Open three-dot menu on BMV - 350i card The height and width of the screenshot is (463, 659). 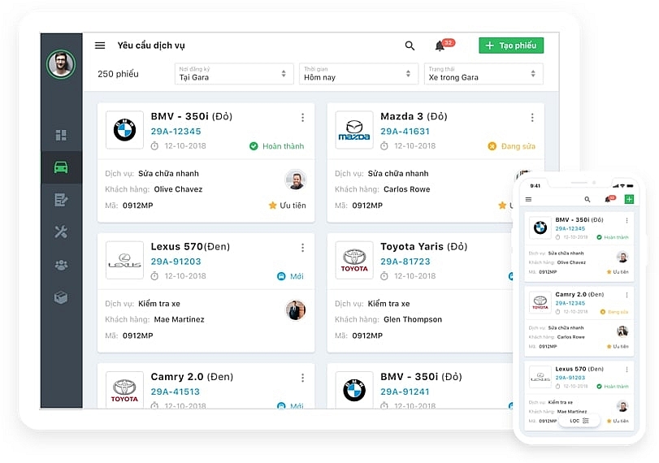302,118
